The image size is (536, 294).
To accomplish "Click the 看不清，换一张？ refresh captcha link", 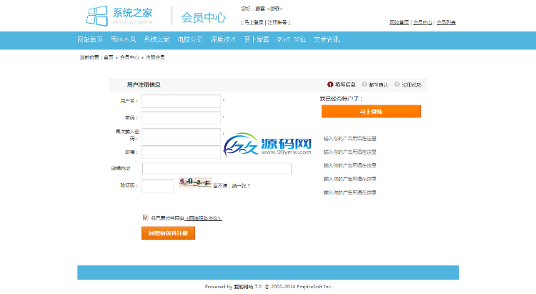I will (232, 186).
